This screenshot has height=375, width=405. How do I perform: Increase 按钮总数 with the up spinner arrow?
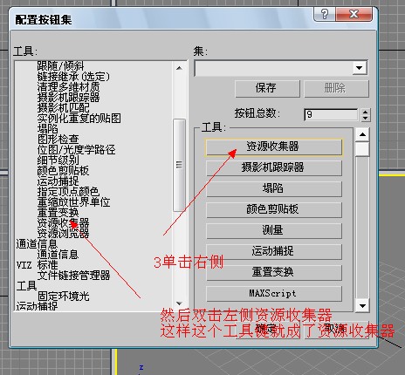tap(366, 112)
